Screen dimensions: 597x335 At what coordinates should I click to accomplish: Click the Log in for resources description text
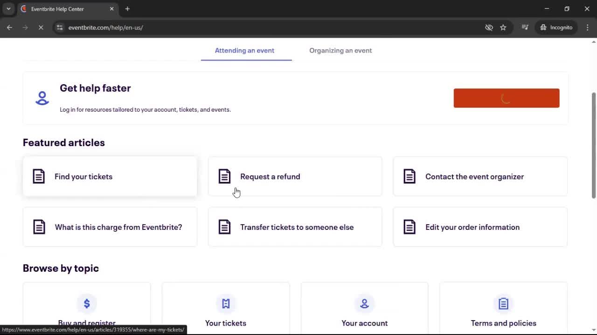[x=145, y=110]
